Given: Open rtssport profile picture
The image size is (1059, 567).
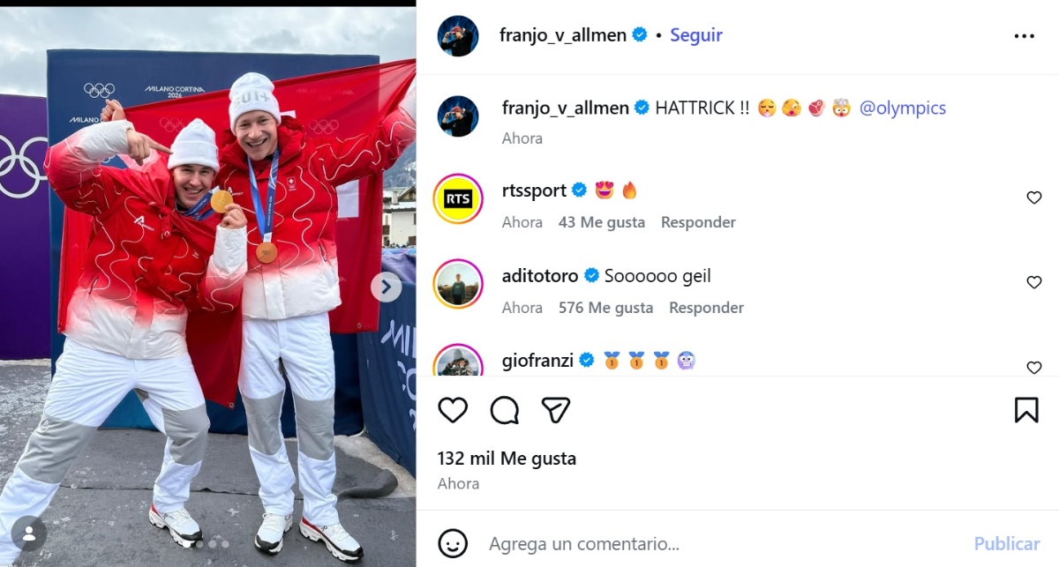Looking at the screenshot, I should [458, 199].
